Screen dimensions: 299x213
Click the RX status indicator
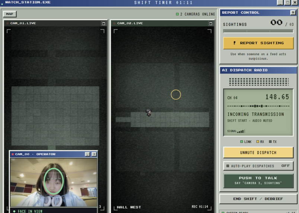coord(260,142)
